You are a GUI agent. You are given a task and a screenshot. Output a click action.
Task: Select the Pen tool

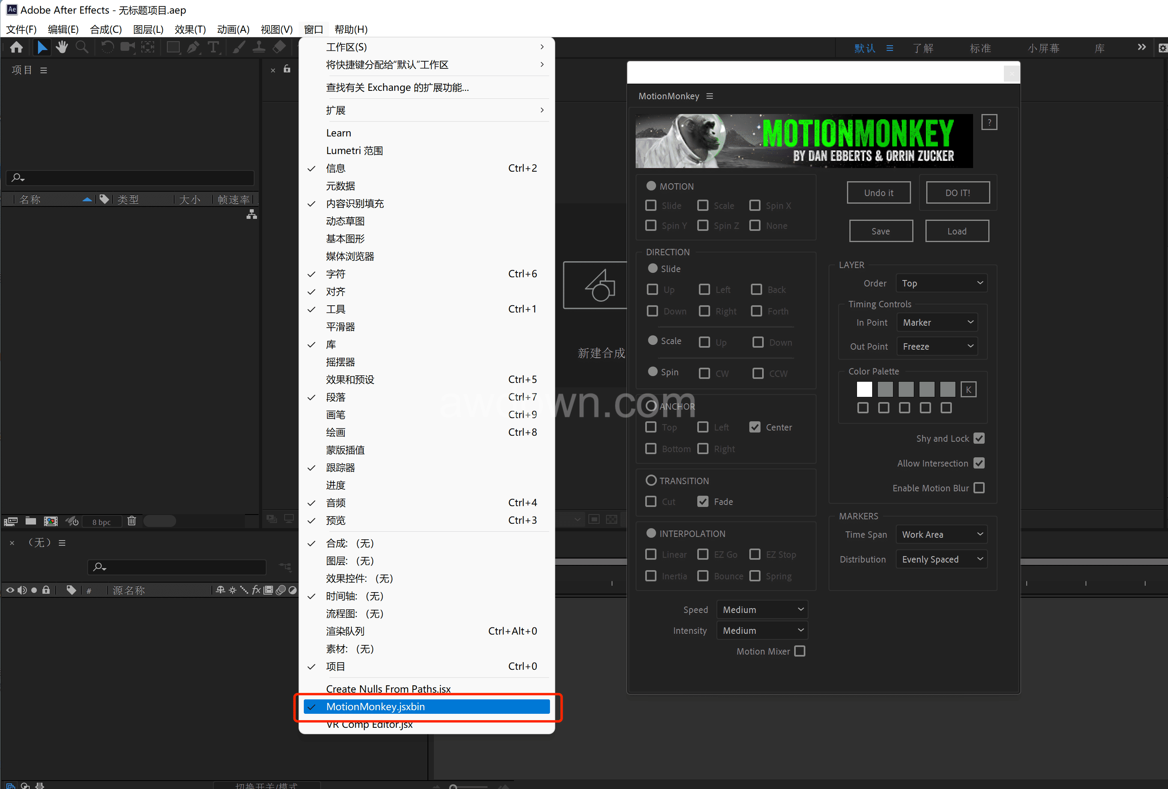point(193,48)
